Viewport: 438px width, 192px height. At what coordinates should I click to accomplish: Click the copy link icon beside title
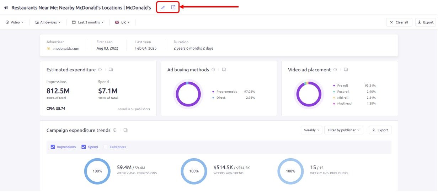point(163,7)
